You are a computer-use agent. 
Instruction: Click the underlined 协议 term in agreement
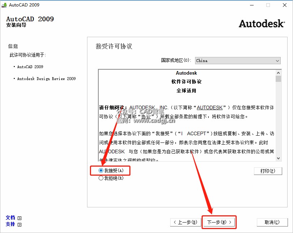pos(146,116)
